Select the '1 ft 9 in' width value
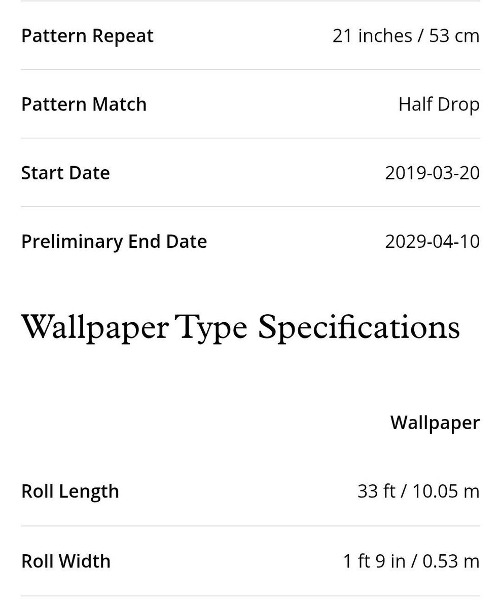Image resolution: width=501 pixels, height=608 pixels. [x=374, y=561]
